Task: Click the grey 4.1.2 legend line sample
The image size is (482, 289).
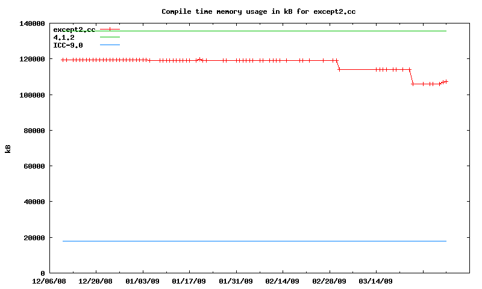Action: click(110, 37)
